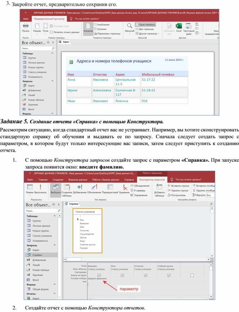
Task: Open the Поля margins button
Action: coord(45,28)
